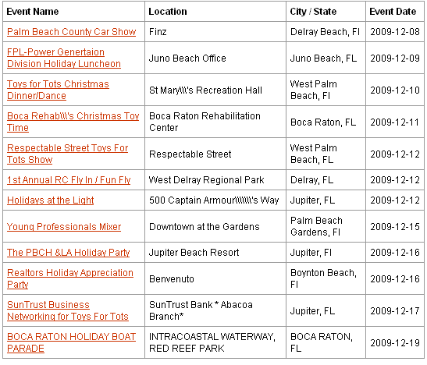Viewport: 427px width, 365px height.
Task: Select the Delray, FL city cell
Action: [x=326, y=180]
